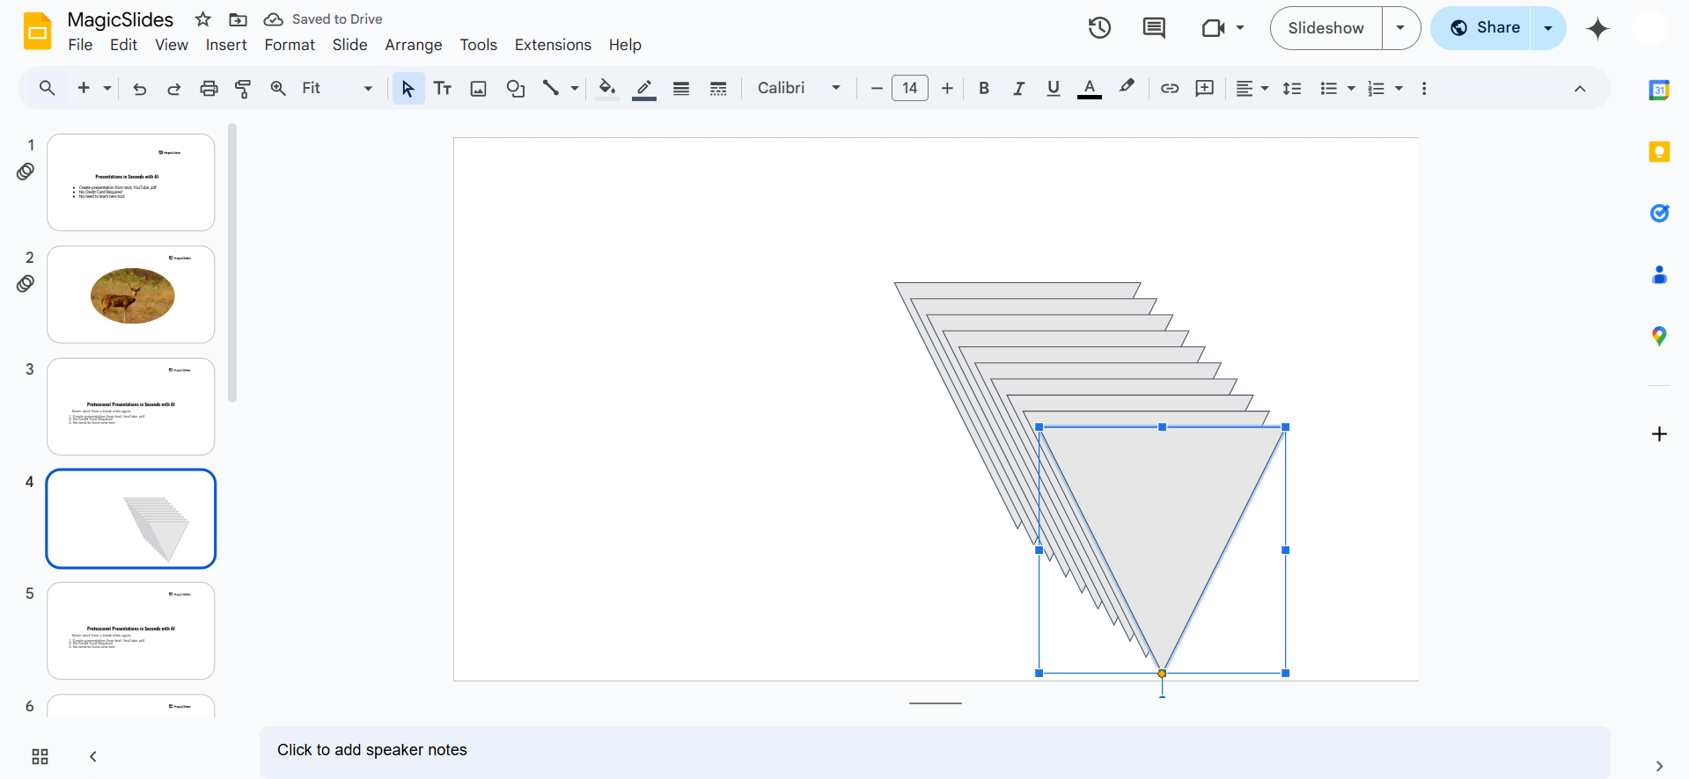Expand the Slideshow options arrow
Image resolution: width=1689 pixels, height=779 pixels.
click(1400, 28)
